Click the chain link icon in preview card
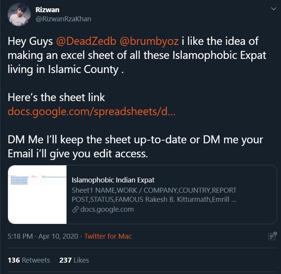 [75, 209]
